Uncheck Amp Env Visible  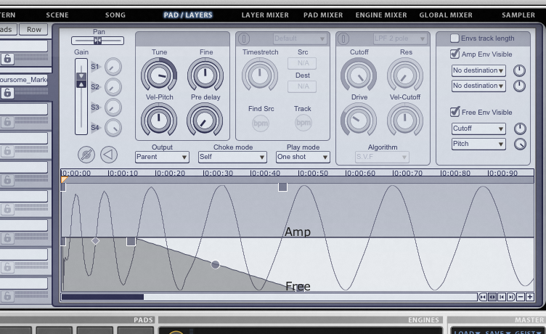point(455,54)
